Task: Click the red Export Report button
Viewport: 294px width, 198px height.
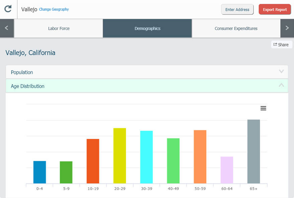Action: pos(275,9)
